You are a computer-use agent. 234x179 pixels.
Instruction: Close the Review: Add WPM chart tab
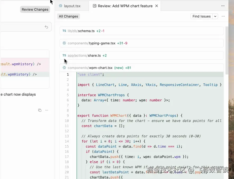pyautogui.click(x=157, y=6)
